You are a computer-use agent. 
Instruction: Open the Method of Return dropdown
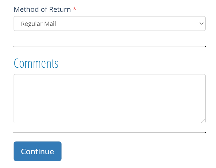[109, 24]
